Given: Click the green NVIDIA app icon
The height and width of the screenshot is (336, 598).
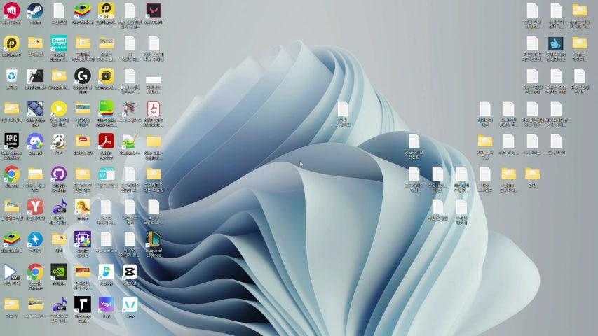Looking at the screenshot, I should [59, 272].
